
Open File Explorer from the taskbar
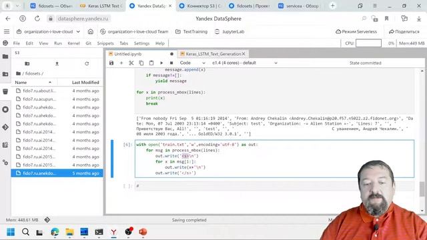(69, 232)
